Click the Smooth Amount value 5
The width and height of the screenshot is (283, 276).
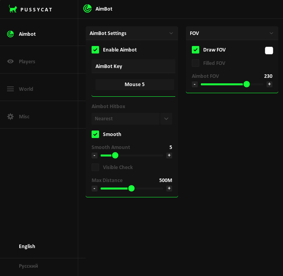click(171, 147)
